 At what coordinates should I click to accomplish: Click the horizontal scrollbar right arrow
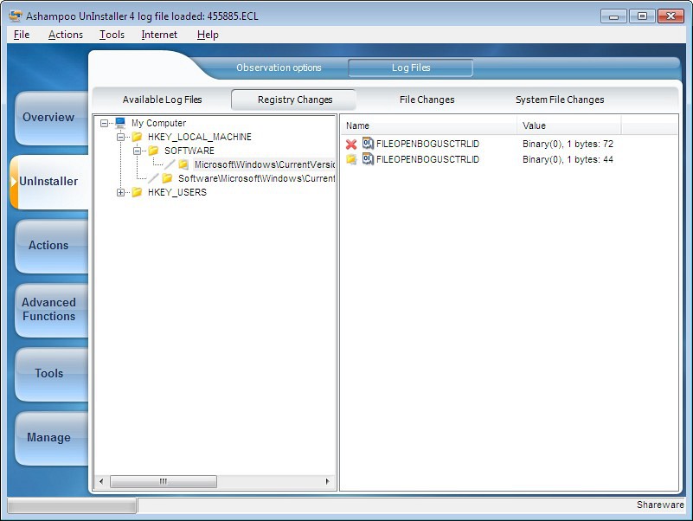point(326,481)
